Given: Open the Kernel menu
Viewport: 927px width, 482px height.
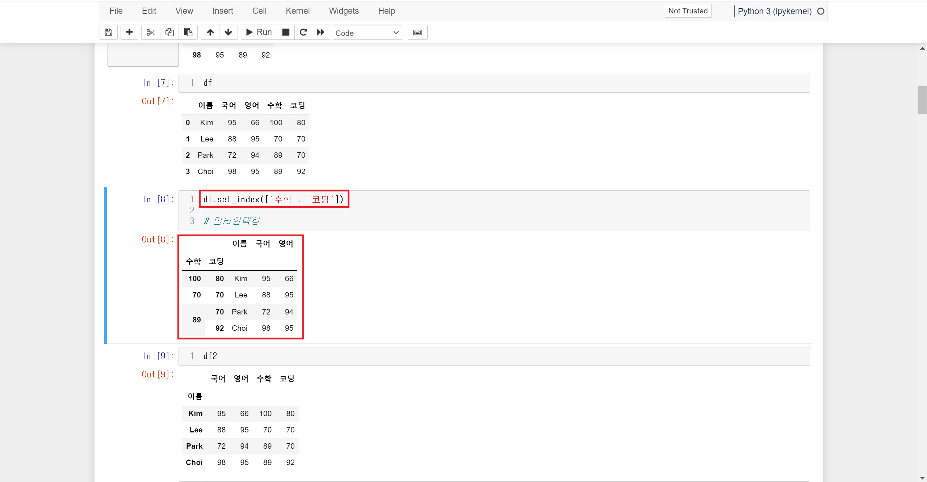Looking at the screenshot, I should (297, 11).
